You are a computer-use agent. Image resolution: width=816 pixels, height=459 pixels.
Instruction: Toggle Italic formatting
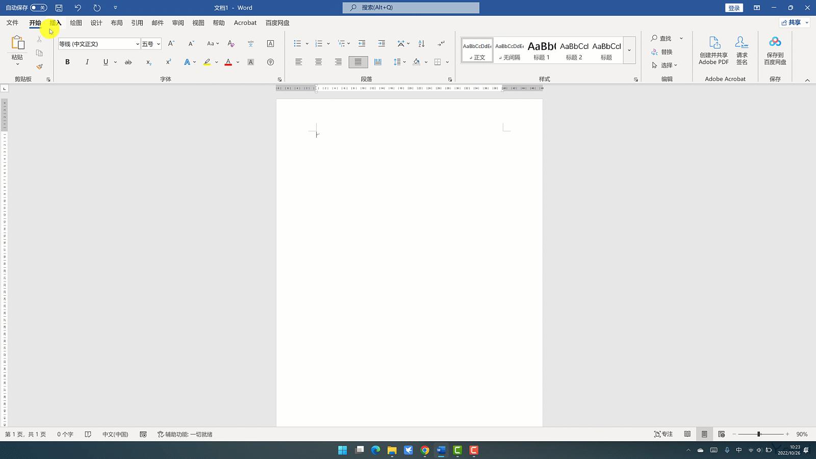[87, 62]
